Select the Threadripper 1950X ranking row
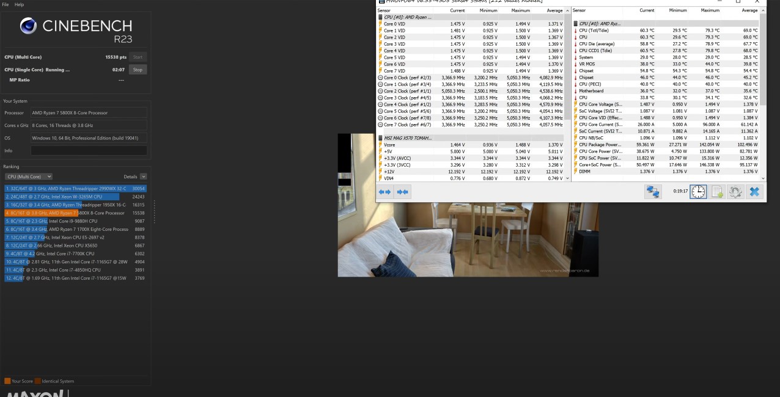 75,205
